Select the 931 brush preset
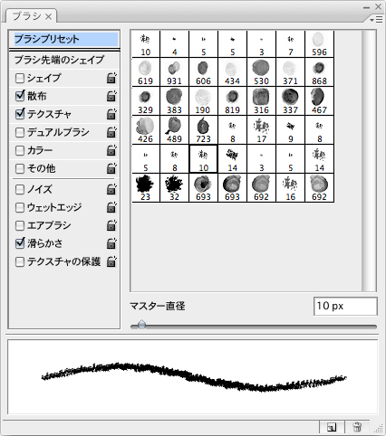 pyautogui.click(x=174, y=72)
